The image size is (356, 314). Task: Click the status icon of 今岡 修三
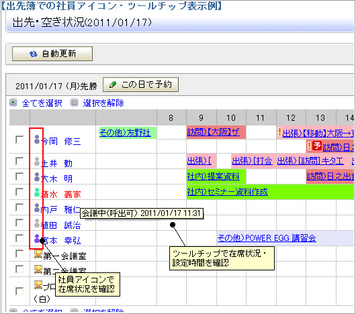coord(37,139)
